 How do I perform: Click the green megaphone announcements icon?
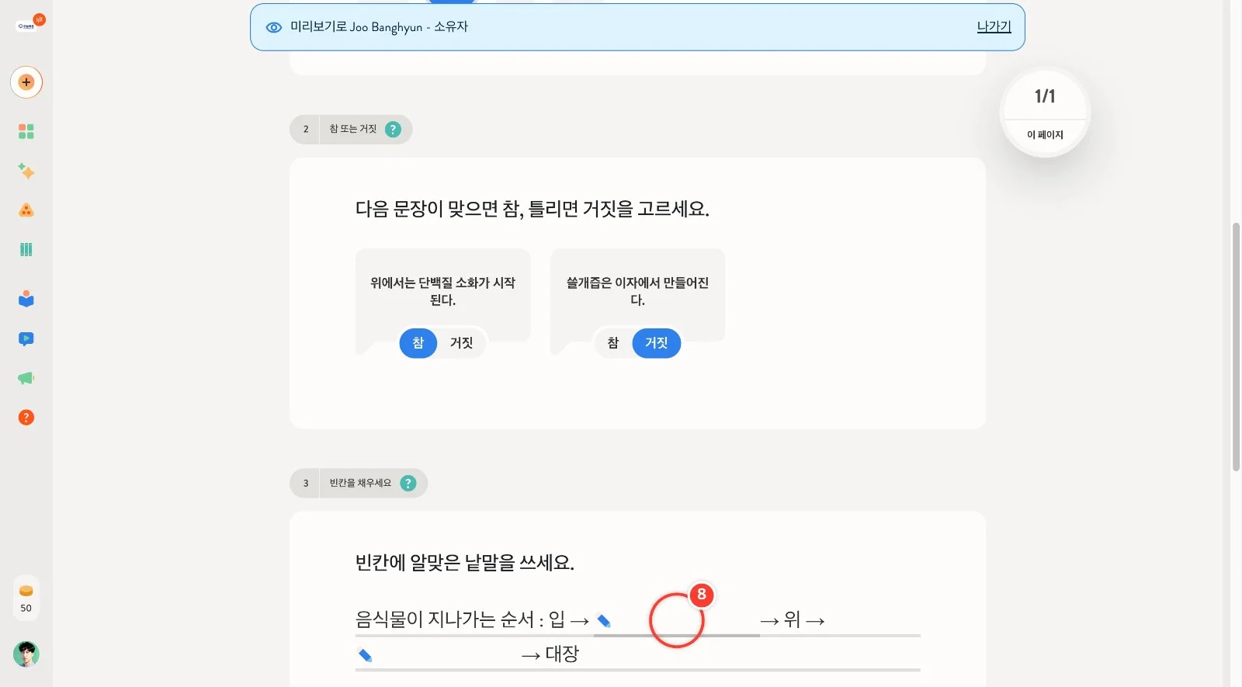coord(26,378)
